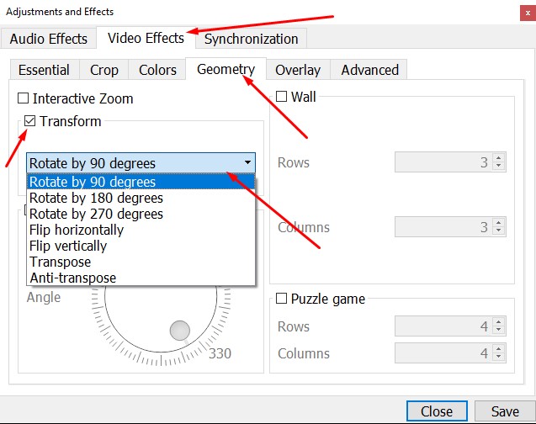Close the Adjustments and Effects window
This screenshot has width=536, height=424.
point(437,411)
